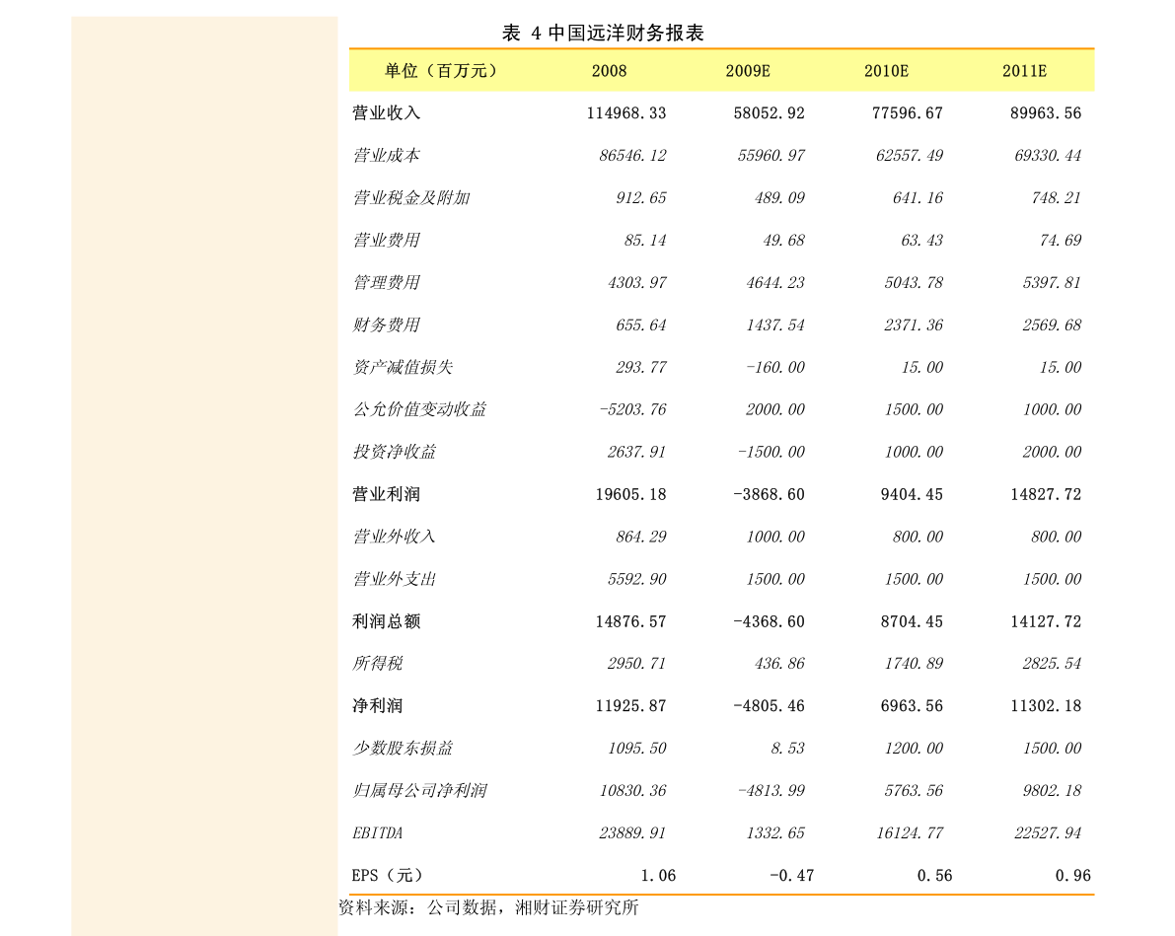1175x936 pixels.
Task: Select the row label 营业收入
Action: [387, 113]
